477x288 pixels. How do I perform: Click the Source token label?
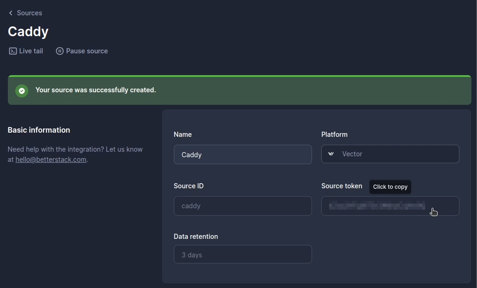coord(342,186)
